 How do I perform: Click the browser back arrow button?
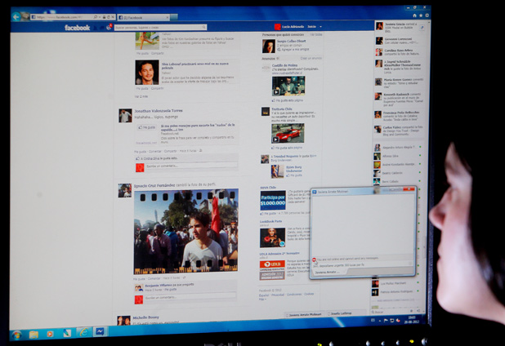(x=16, y=16)
